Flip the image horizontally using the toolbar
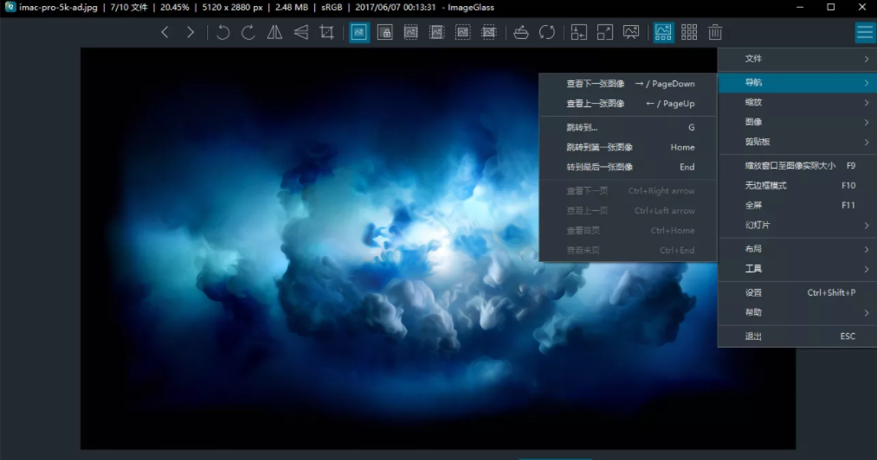Screen dimensions: 877x460 (274, 33)
